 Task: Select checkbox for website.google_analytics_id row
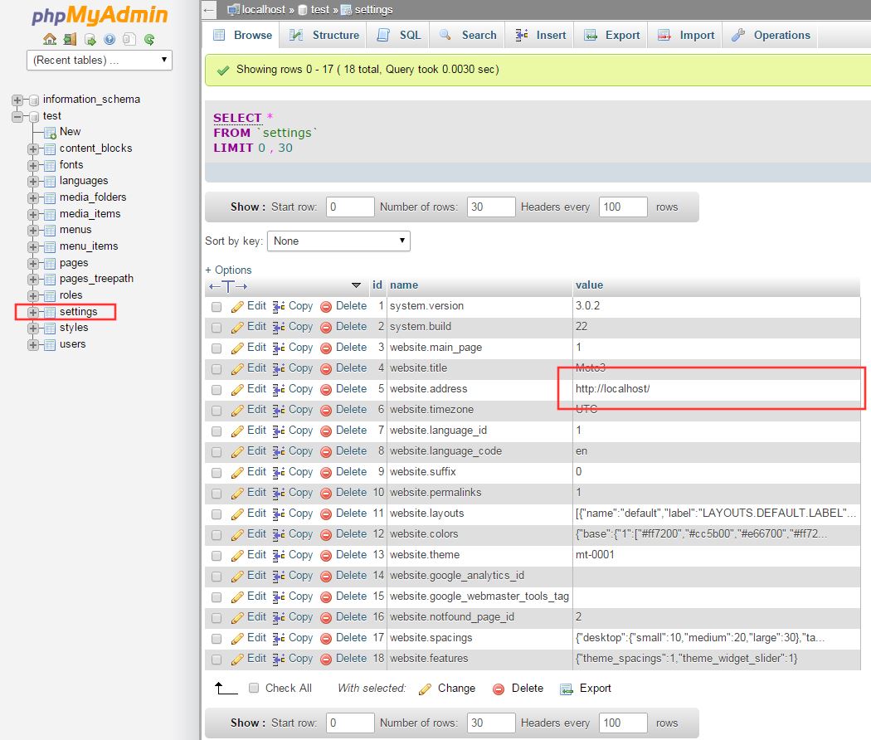217,576
